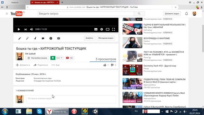This screenshot has height=115, width=204.
Task: Open СЛИШКОМ МНОГО ЗОМБИ video thumbnail
Action: coord(133,97)
